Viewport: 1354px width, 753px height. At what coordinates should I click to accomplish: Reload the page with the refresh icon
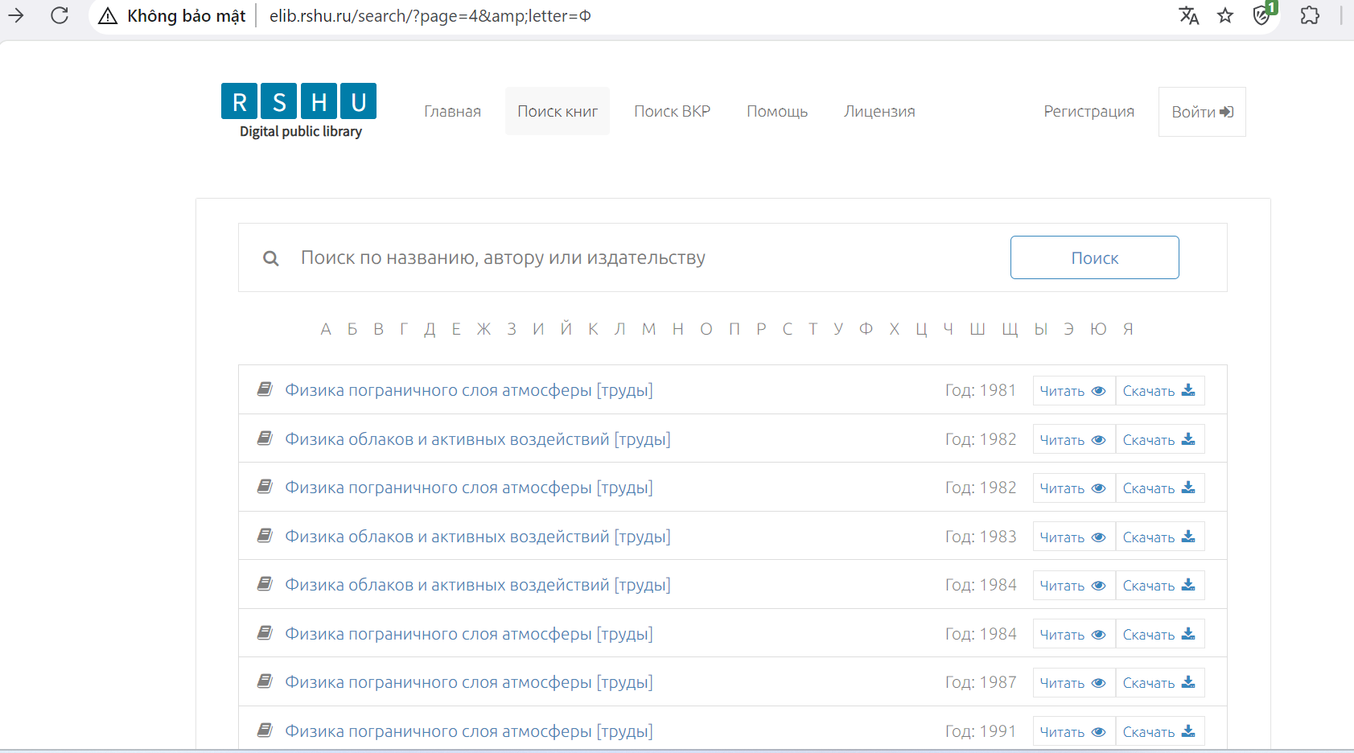[60, 15]
